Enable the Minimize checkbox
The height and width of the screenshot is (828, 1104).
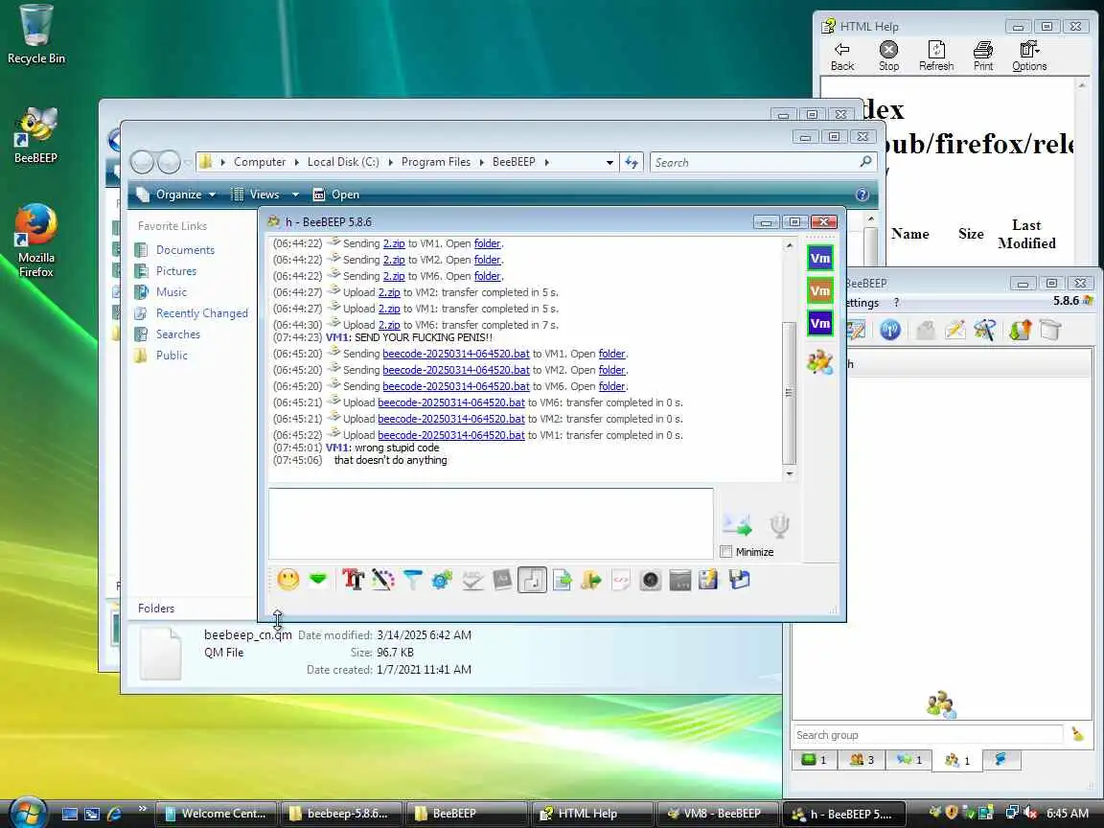tap(726, 551)
